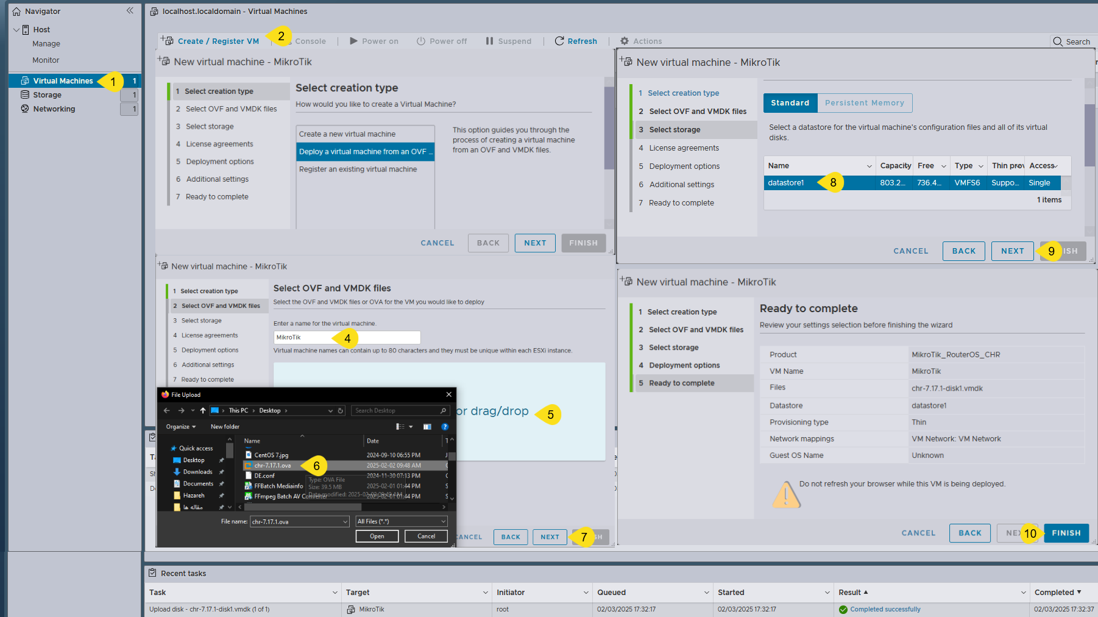Click the Search Desktop field
This screenshot has width=1098, height=617.
coord(400,410)
